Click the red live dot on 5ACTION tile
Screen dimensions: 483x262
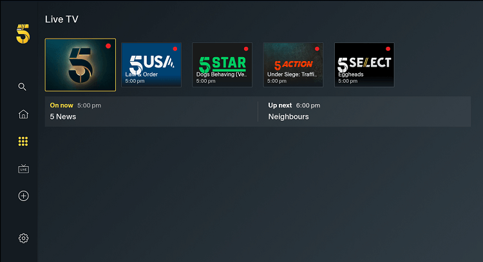coord(317,49)
